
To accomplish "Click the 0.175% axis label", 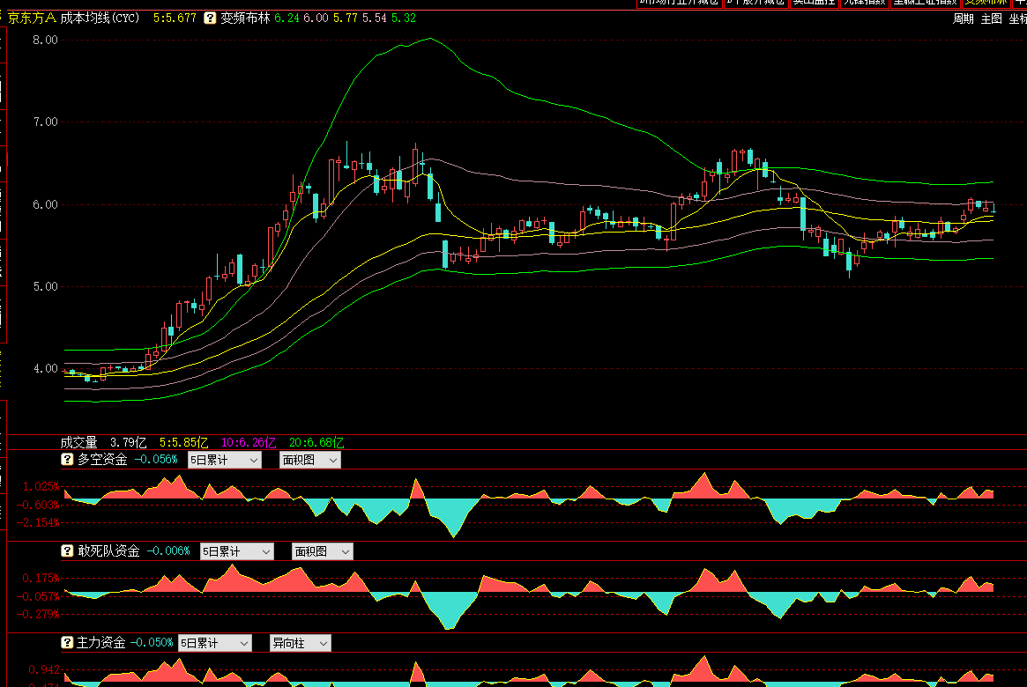I will click(41, 579).
